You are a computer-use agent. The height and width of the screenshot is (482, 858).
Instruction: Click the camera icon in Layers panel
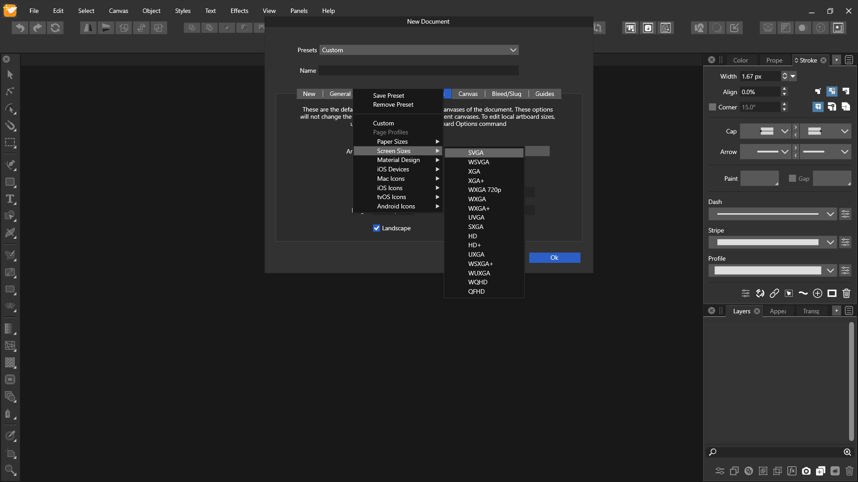(x=806, y=471)
